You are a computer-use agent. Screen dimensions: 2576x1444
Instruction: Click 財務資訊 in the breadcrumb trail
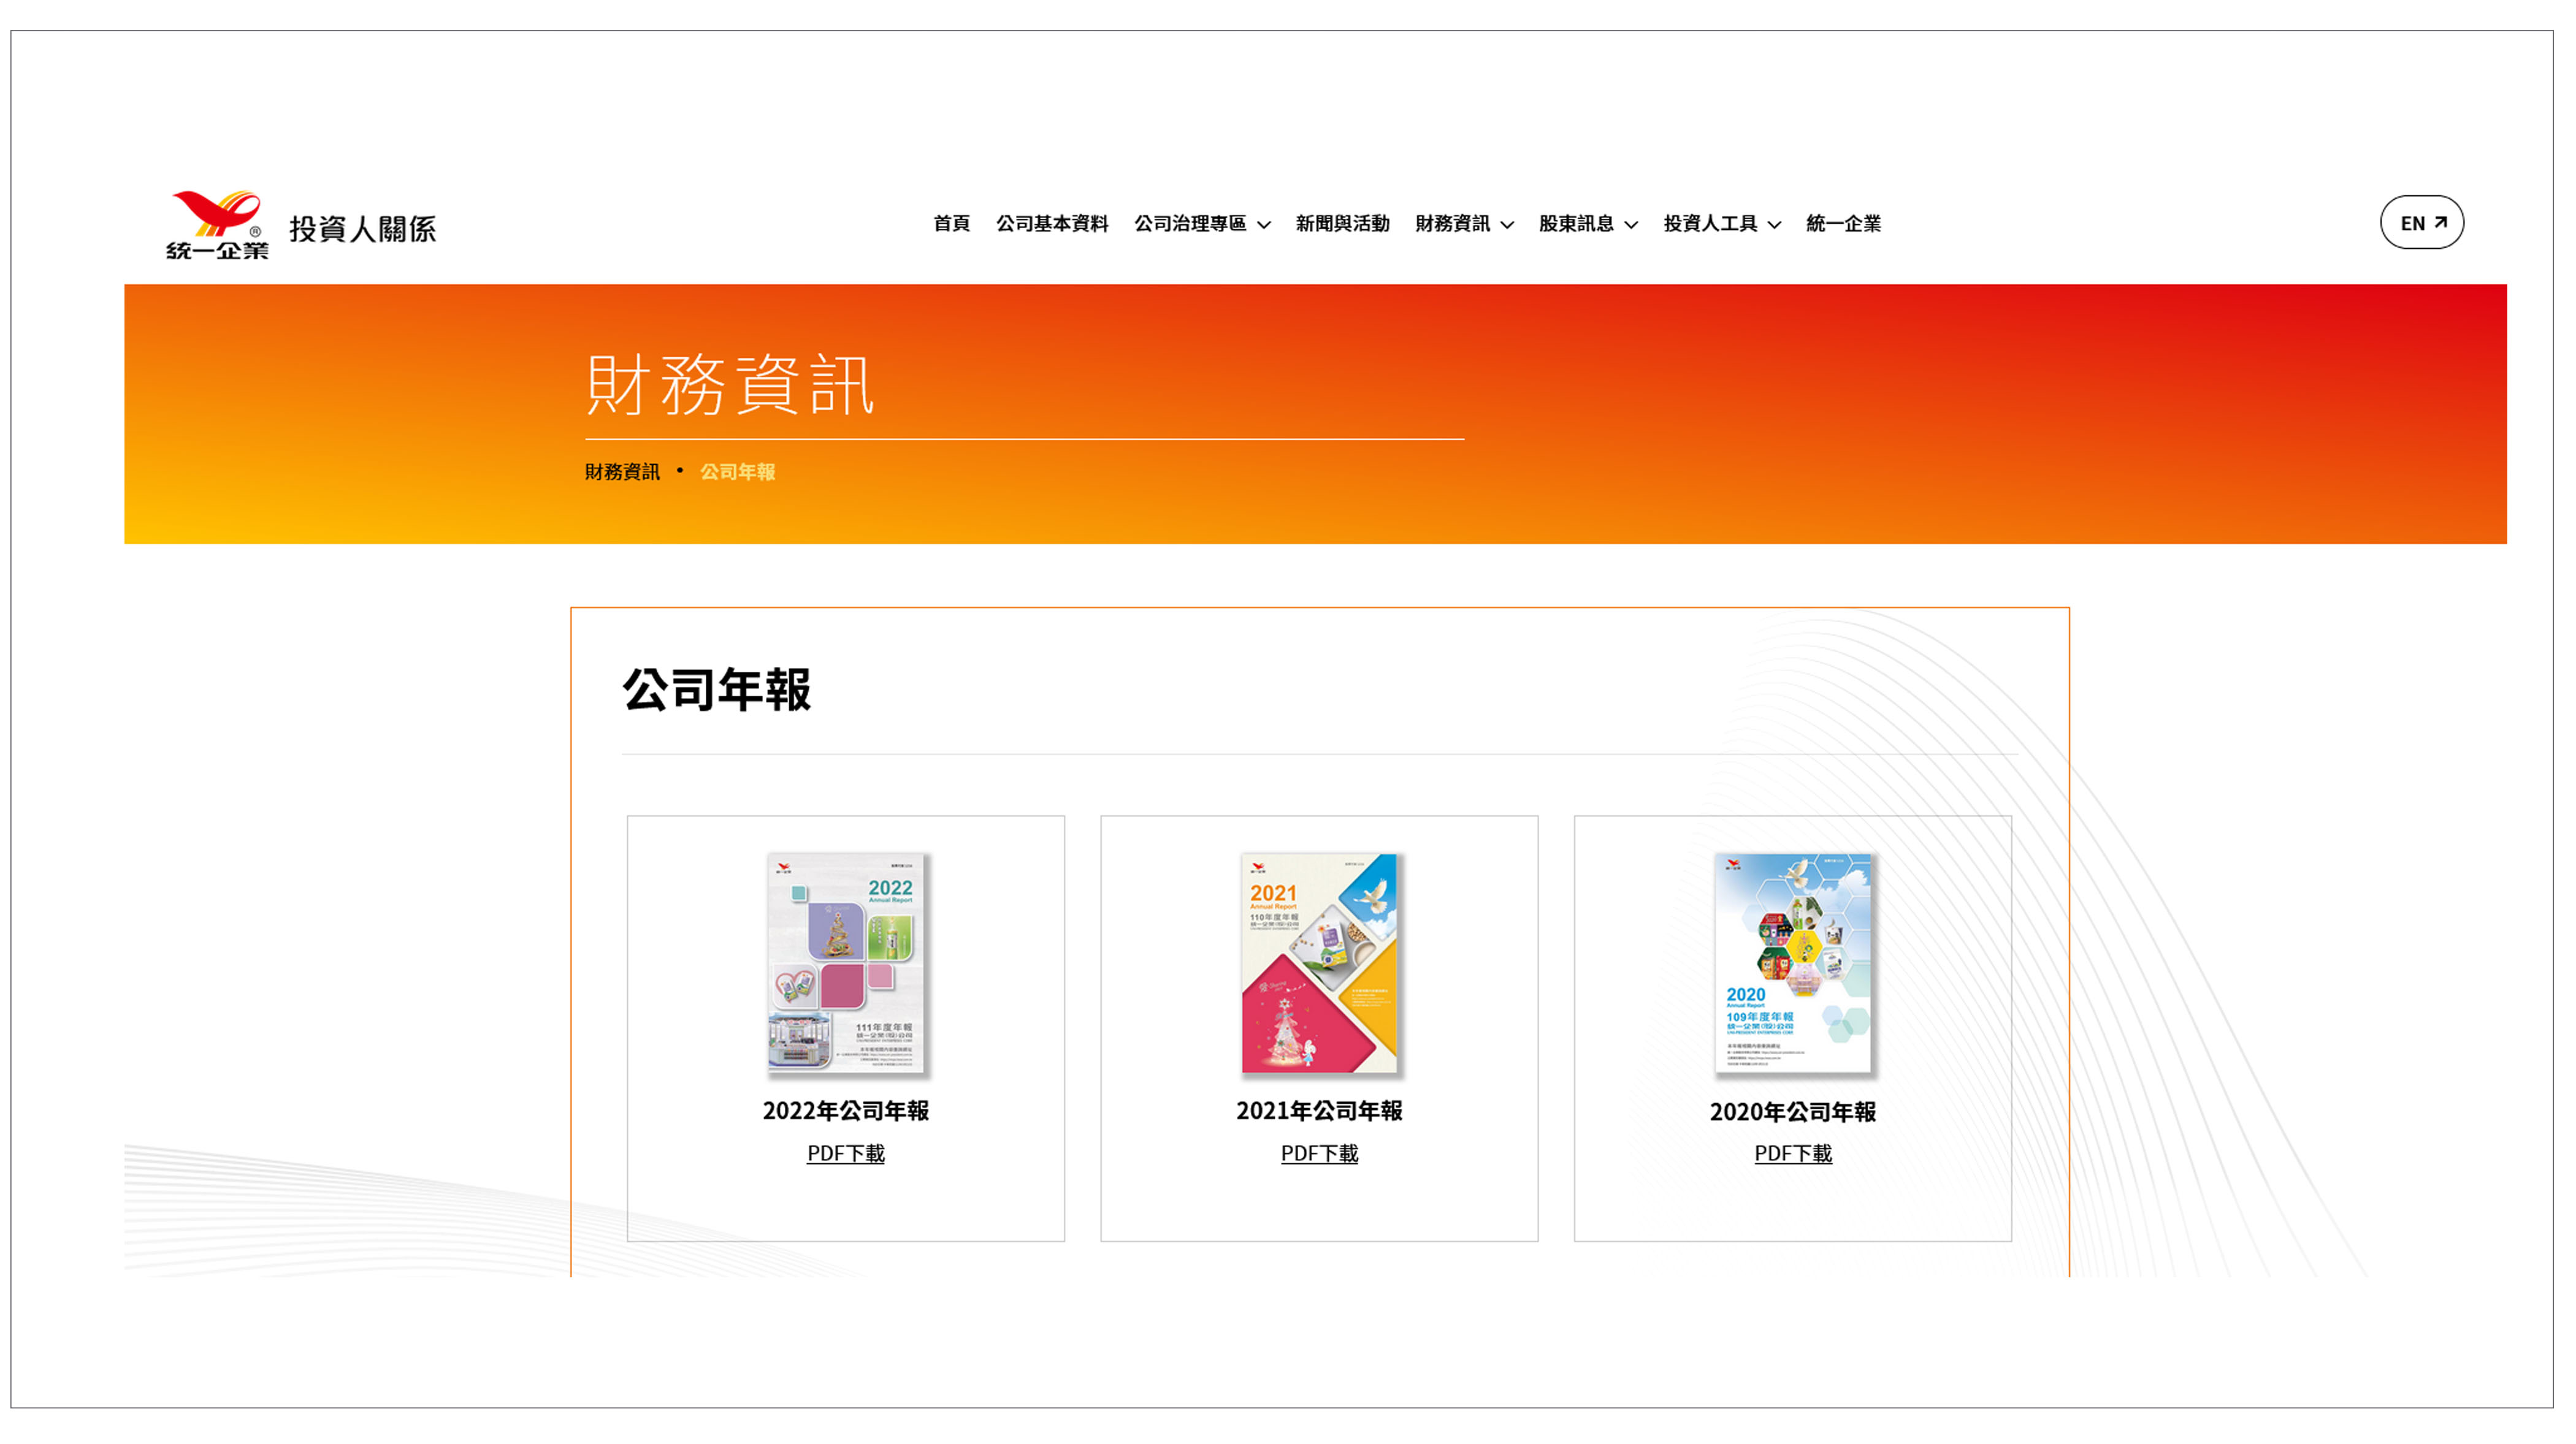622,472
